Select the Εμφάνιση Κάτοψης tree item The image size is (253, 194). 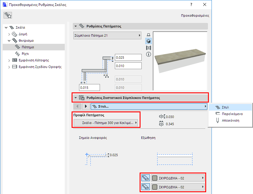pos(34,60)
